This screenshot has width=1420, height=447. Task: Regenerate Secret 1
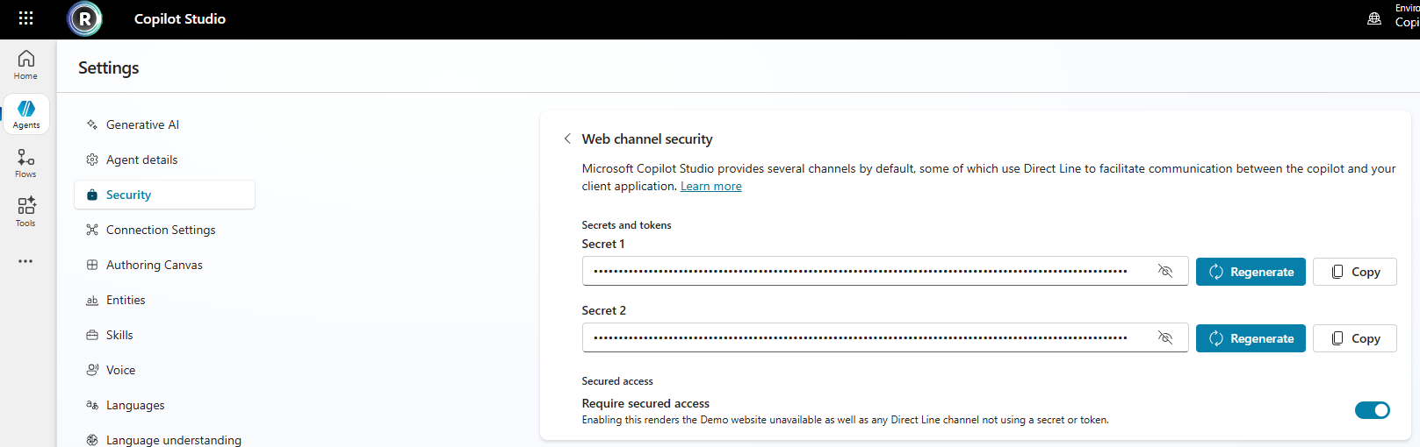coord(1251,272)
